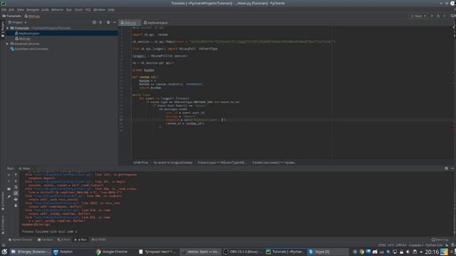Toggle scroll-to-end icon in Run panel
The image size is (456, 256).
coord(16,193)
